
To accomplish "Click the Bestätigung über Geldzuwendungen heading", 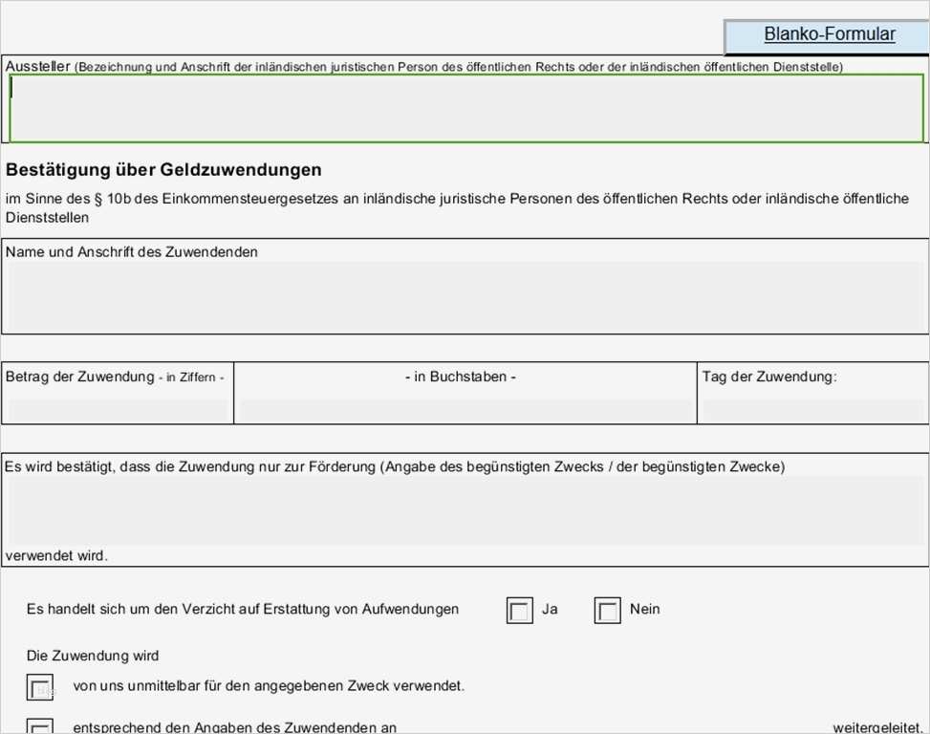I will [x=163, y=169].
